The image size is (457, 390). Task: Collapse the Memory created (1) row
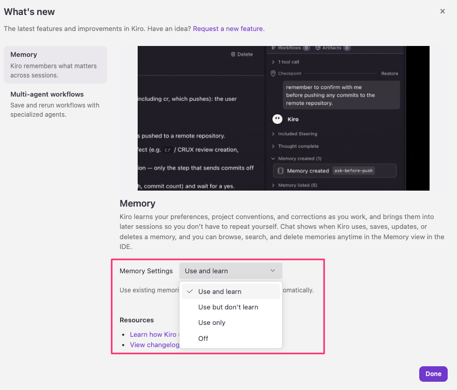coord(297,159)
